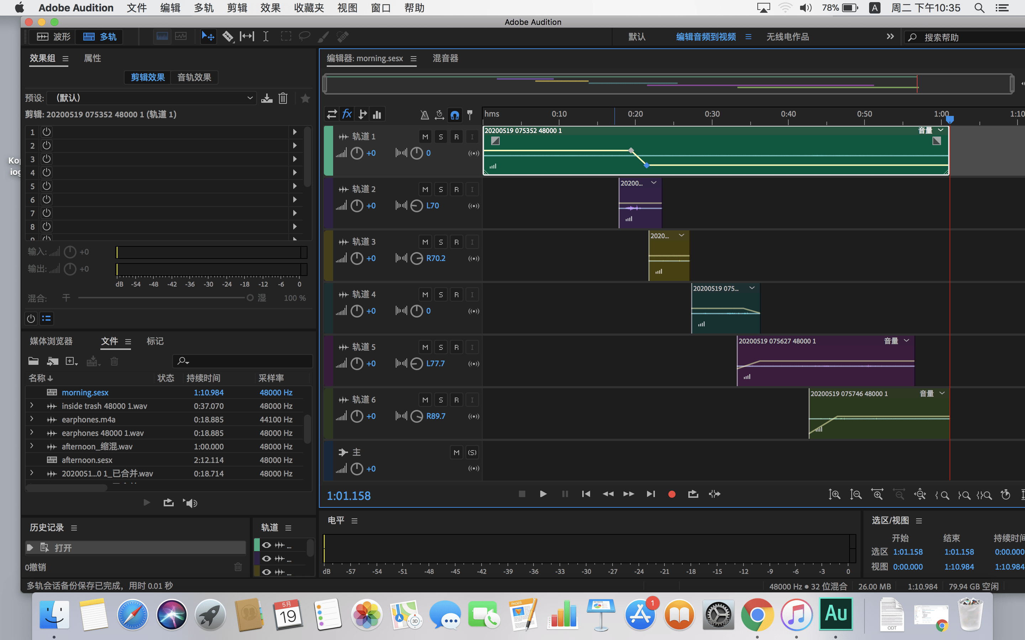Viewport: 1025px width, 640px height.
Task: Open clip dropdown on 20200519 075627 clip
Action: coord(907,341)
